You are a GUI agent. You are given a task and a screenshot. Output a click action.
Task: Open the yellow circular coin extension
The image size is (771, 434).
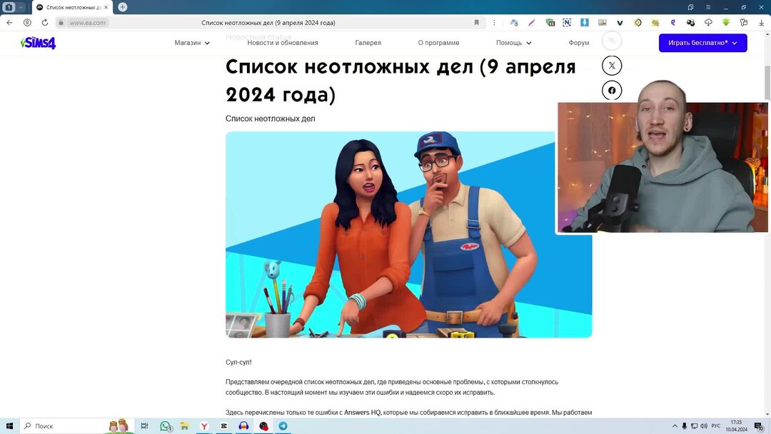click(638, 23)
